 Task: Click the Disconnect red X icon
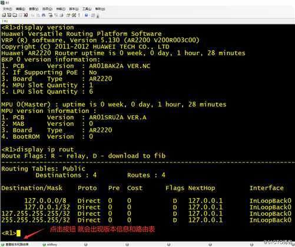tap(25, 15)
